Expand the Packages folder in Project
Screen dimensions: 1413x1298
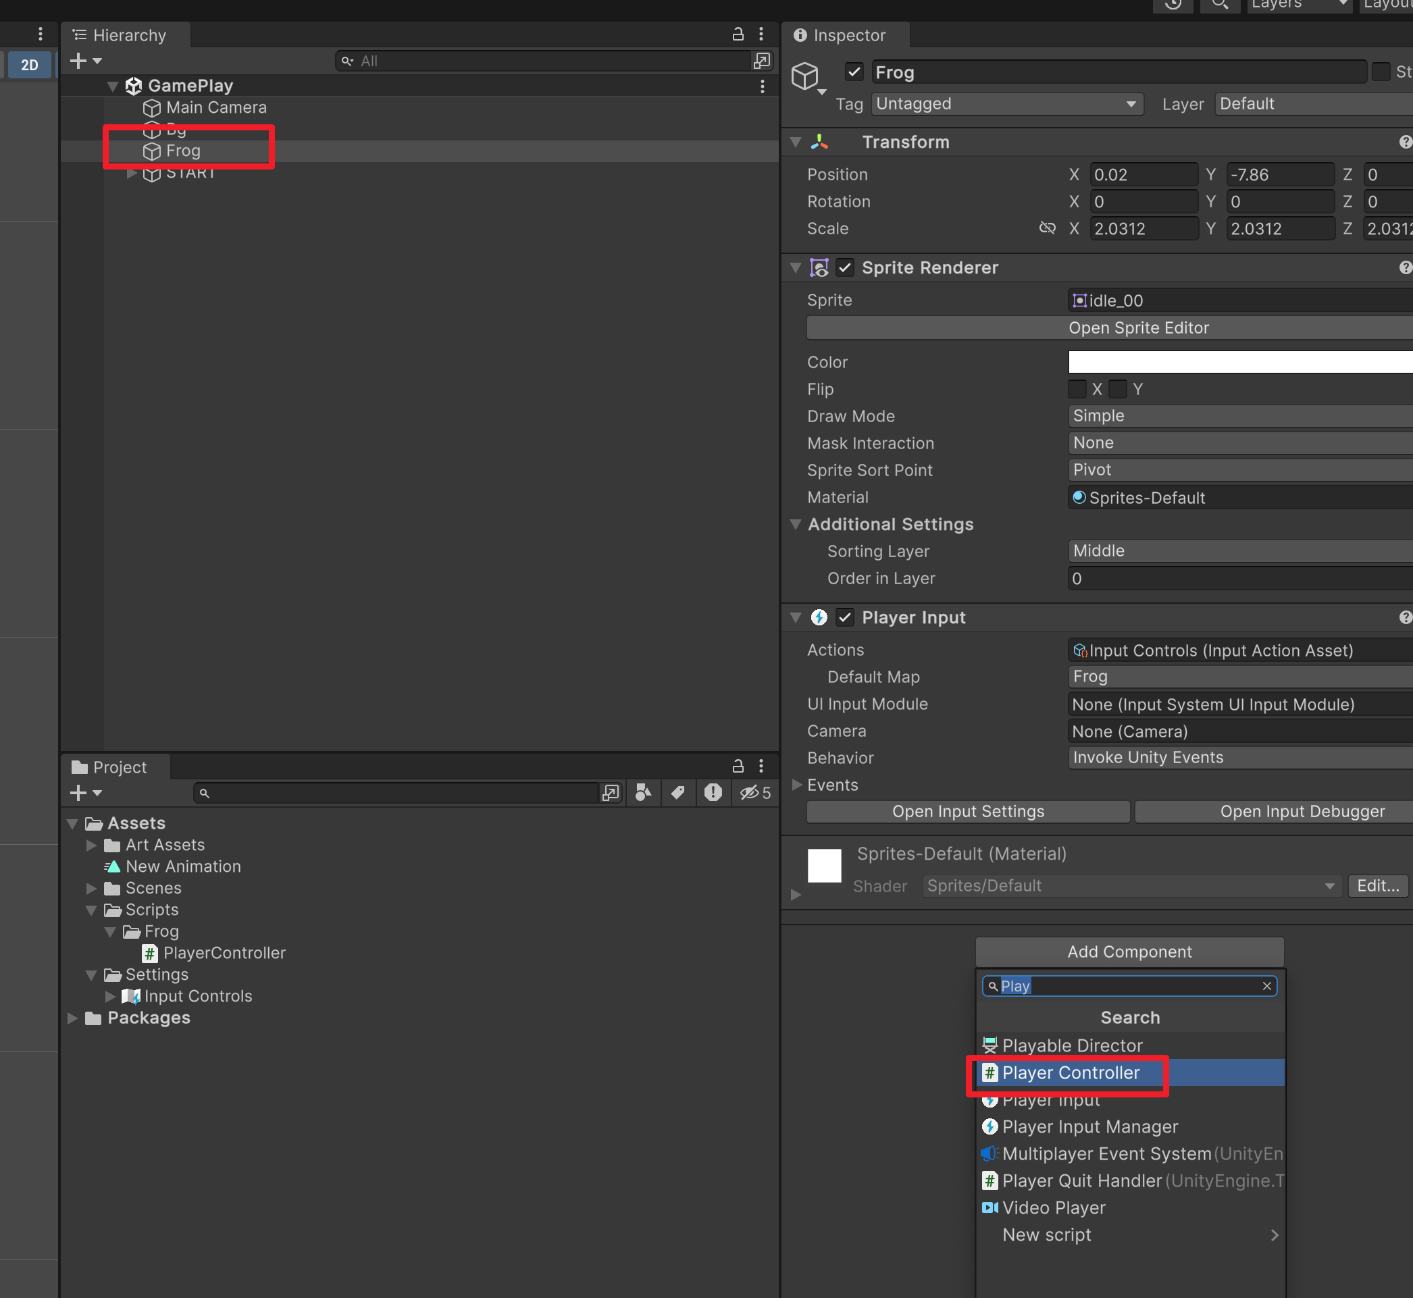click(x=72, y=1018)
